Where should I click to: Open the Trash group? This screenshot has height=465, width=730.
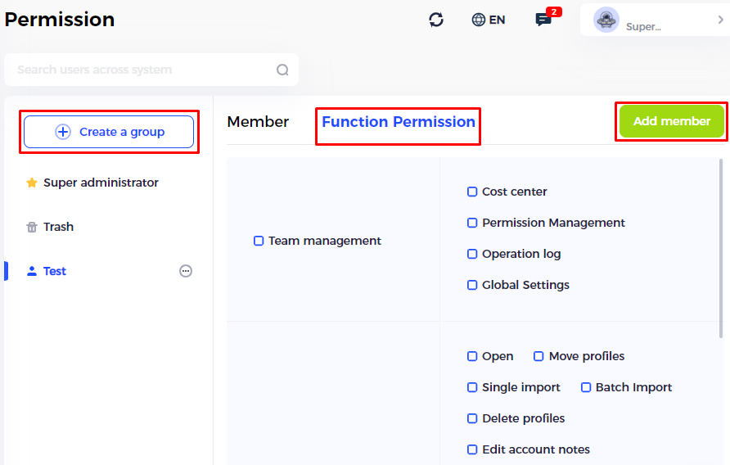tap(58, 227)
